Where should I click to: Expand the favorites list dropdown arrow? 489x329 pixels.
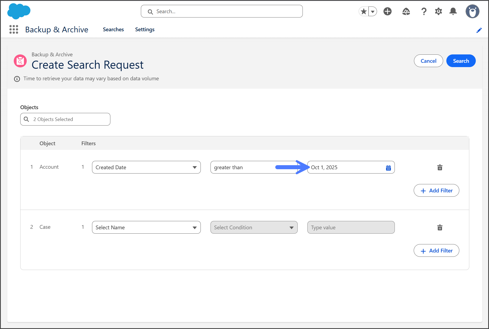point(373,12)
